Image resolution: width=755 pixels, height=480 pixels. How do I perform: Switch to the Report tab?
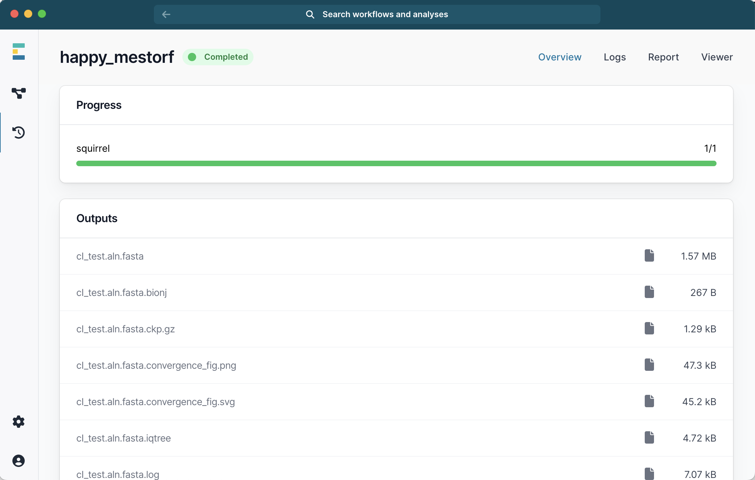(x=663, y=57)
